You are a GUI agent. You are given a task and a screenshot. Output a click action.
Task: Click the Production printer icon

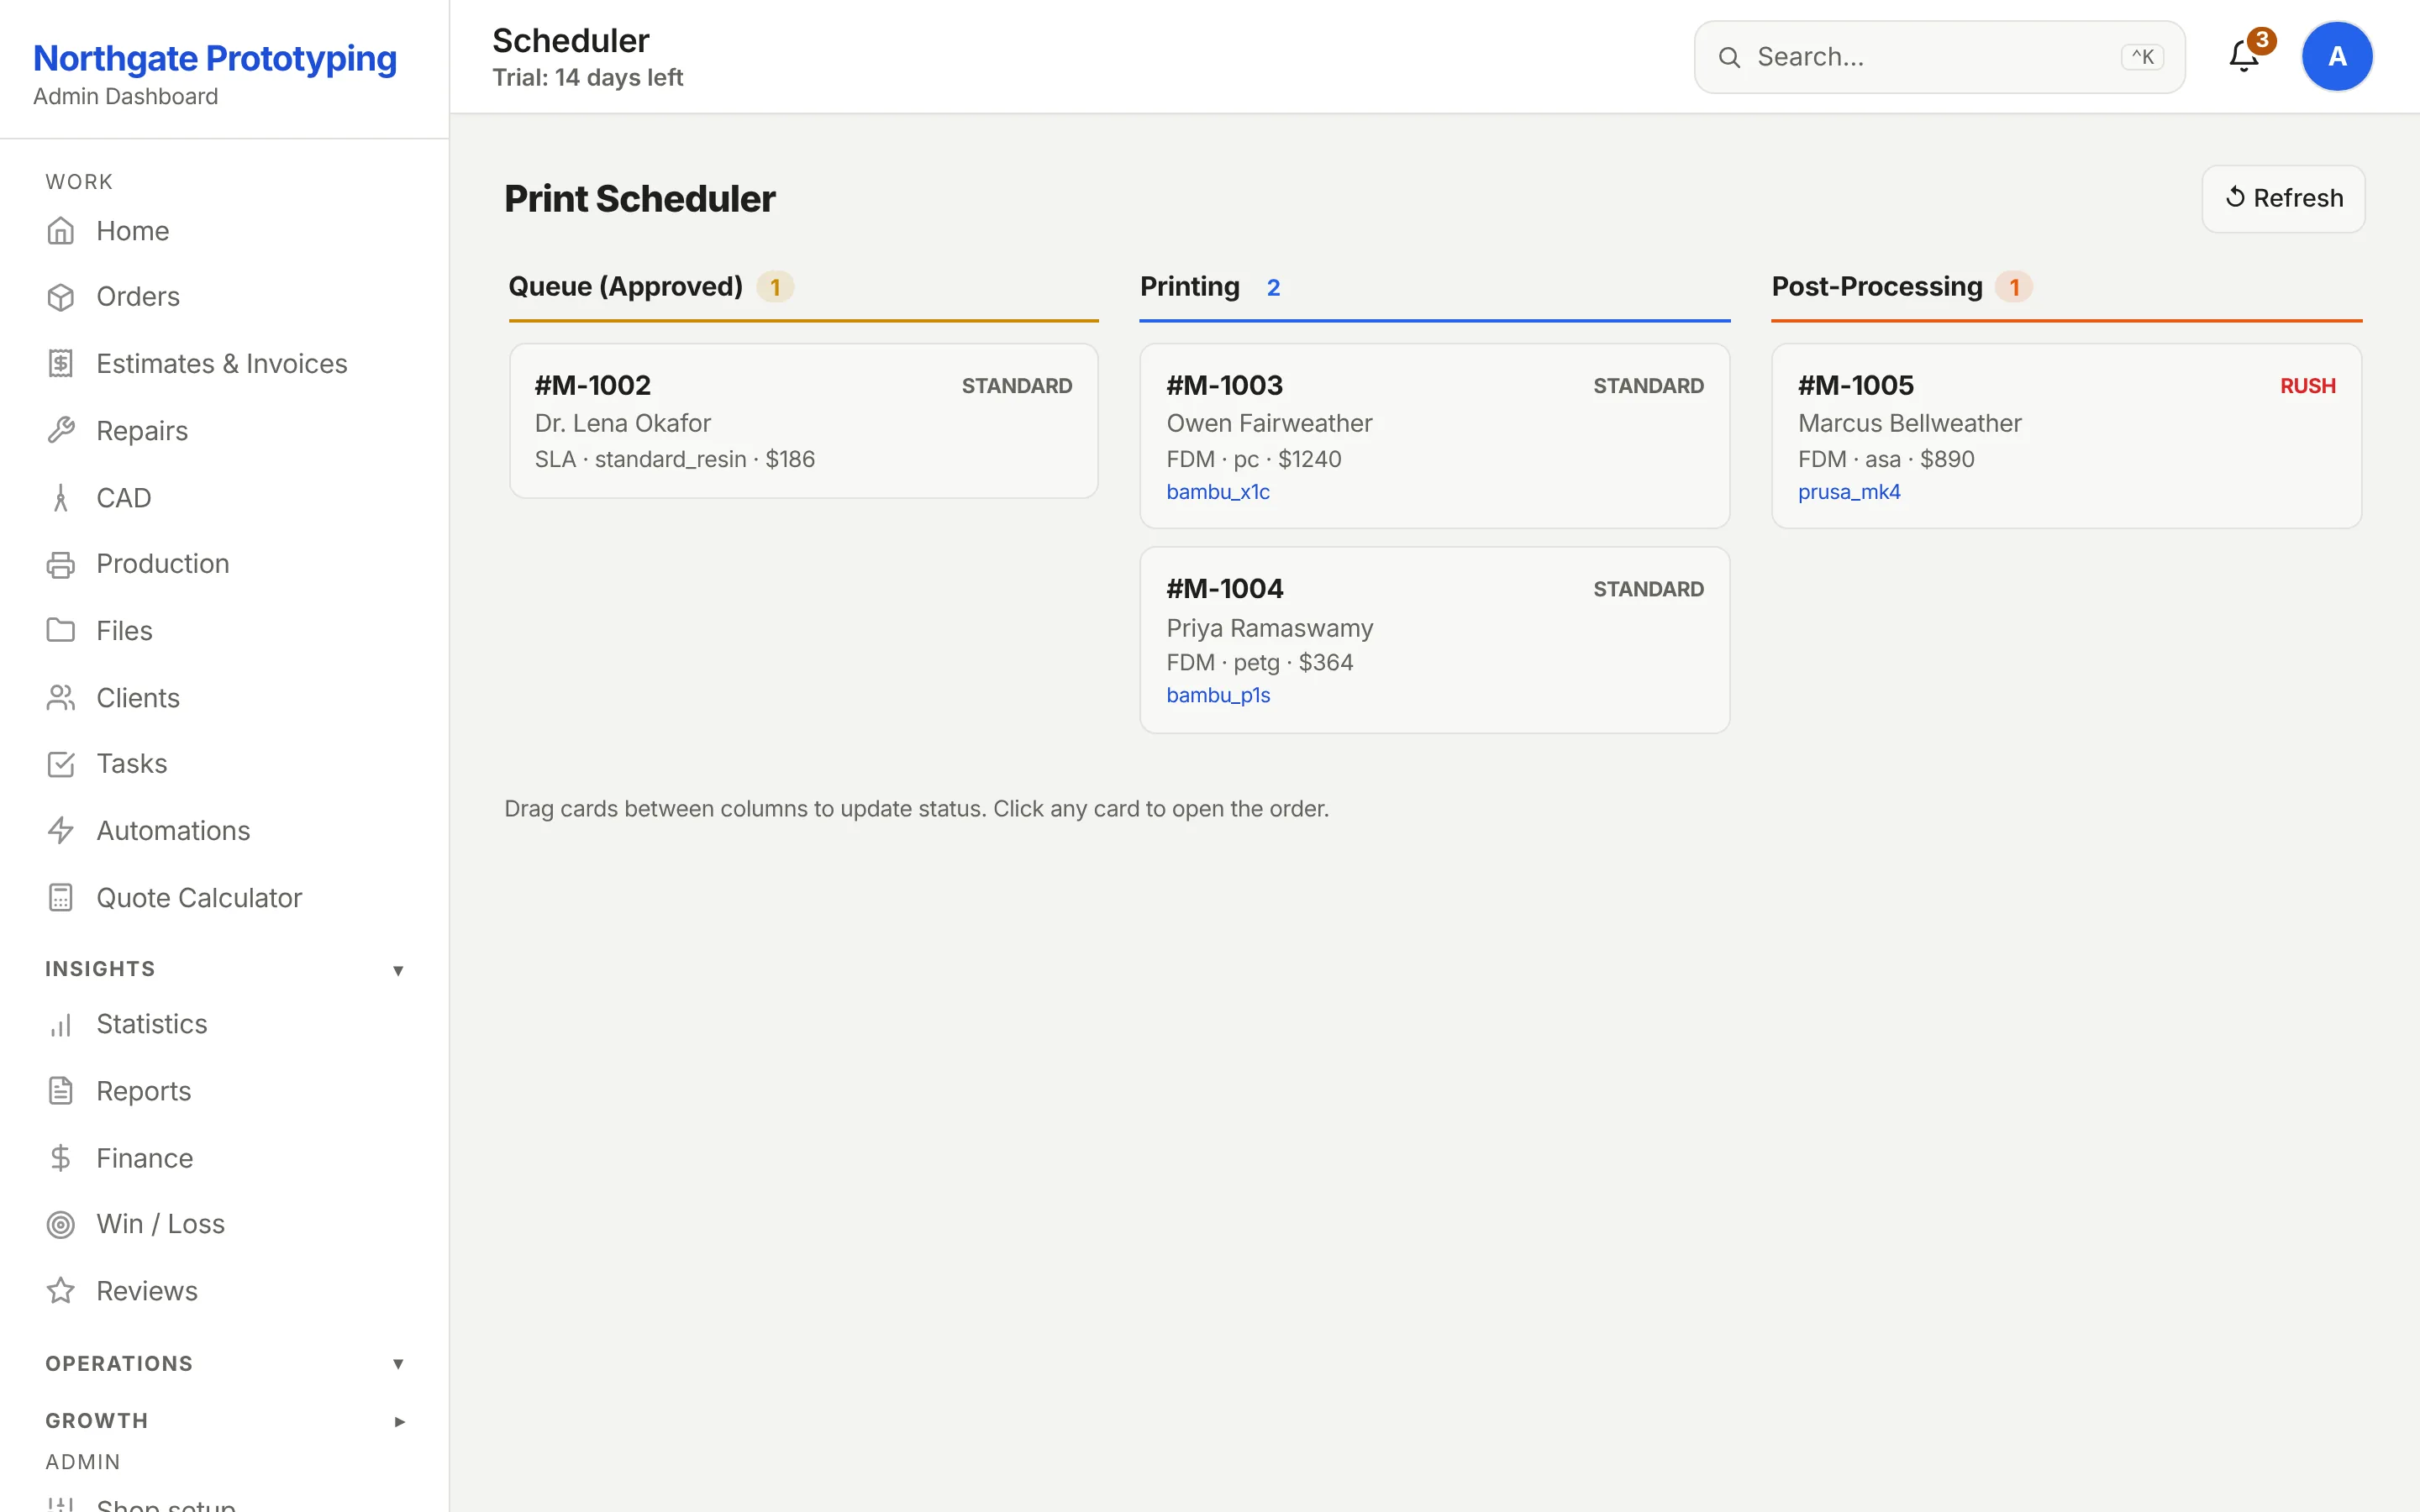coord(60,564)
